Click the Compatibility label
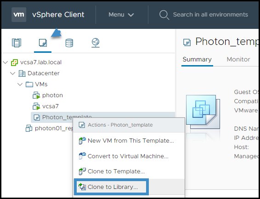Screen dimensions: 260x199 (x=246, y=101)
